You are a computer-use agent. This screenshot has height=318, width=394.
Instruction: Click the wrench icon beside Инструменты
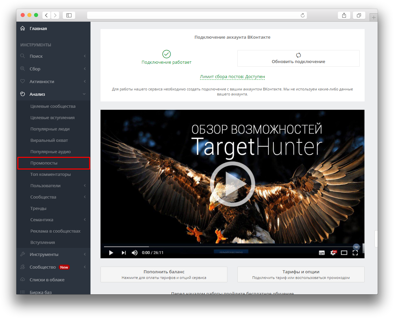pyautogui.click(x=23, y=254)
